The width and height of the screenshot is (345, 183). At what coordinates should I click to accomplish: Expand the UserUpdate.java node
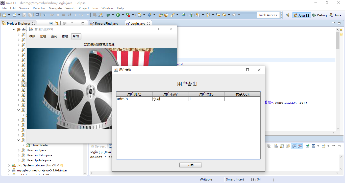coord(18,160)
